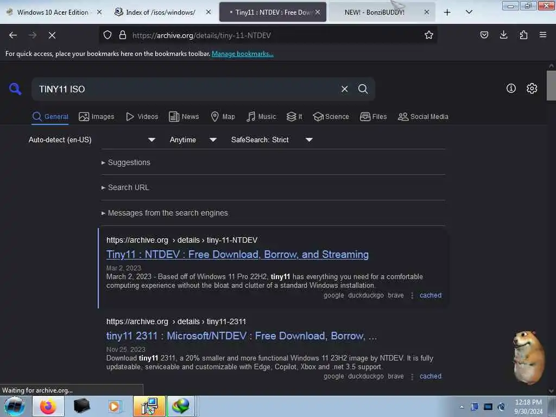Bookmark this page with star
The height and width of the screenshot is (417, 556).
coord(429,35)
